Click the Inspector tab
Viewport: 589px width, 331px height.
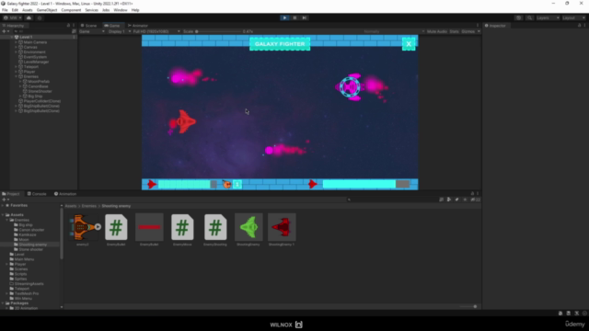pyautogui.click(x=495, y=26)
